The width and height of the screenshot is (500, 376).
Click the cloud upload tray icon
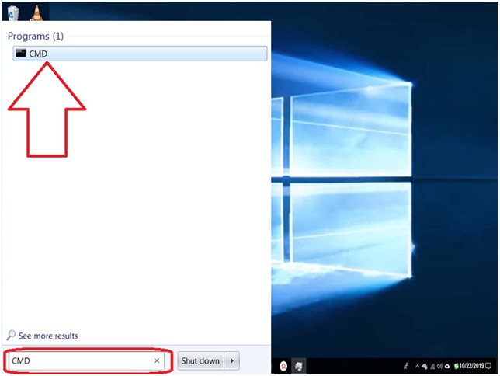(x=447, y=367)
